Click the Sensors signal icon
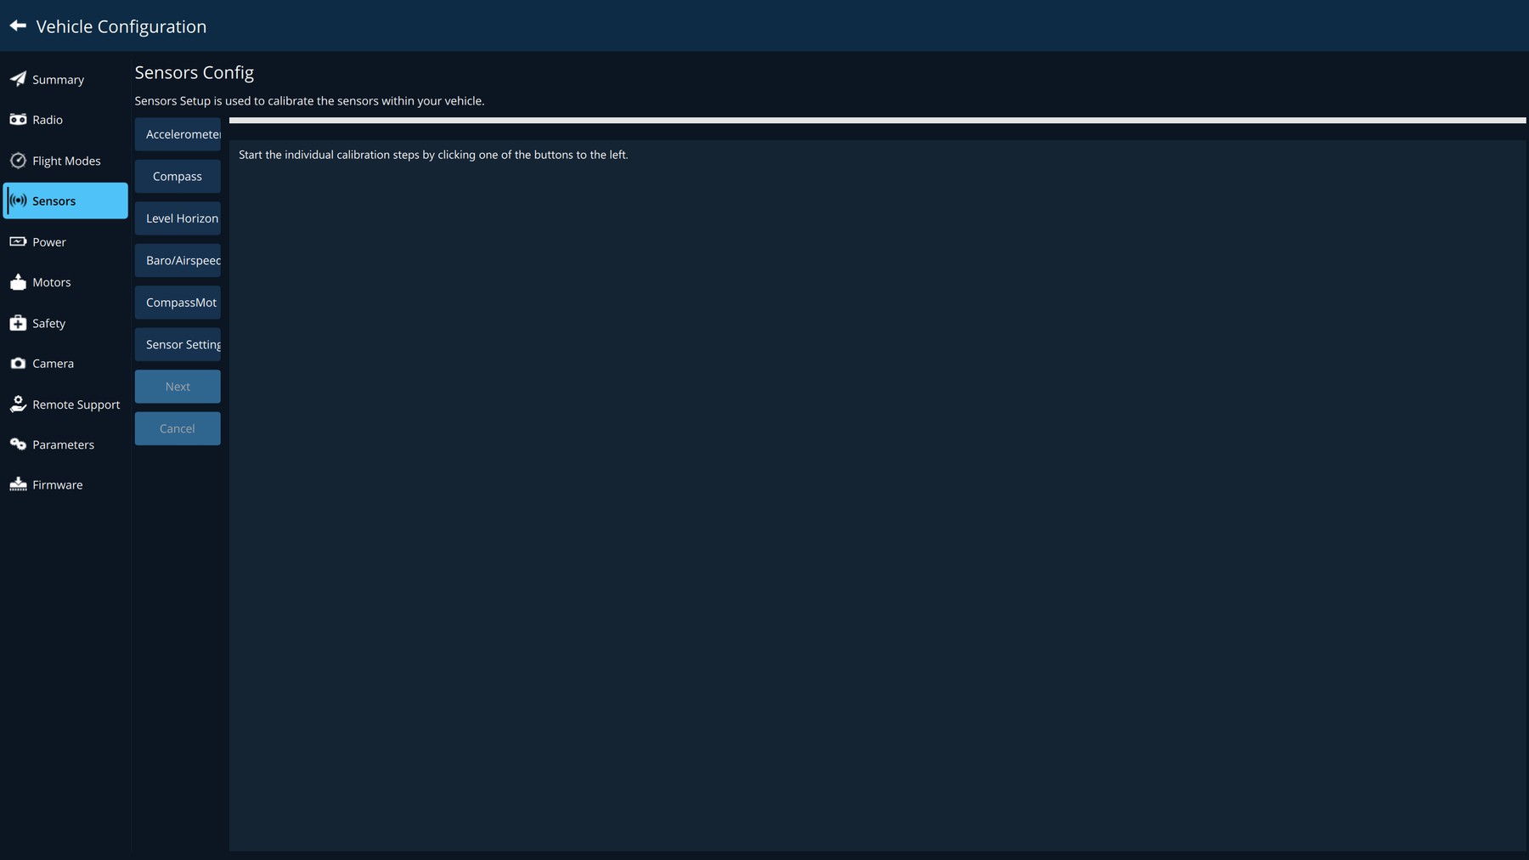 [x=18, y=201]
